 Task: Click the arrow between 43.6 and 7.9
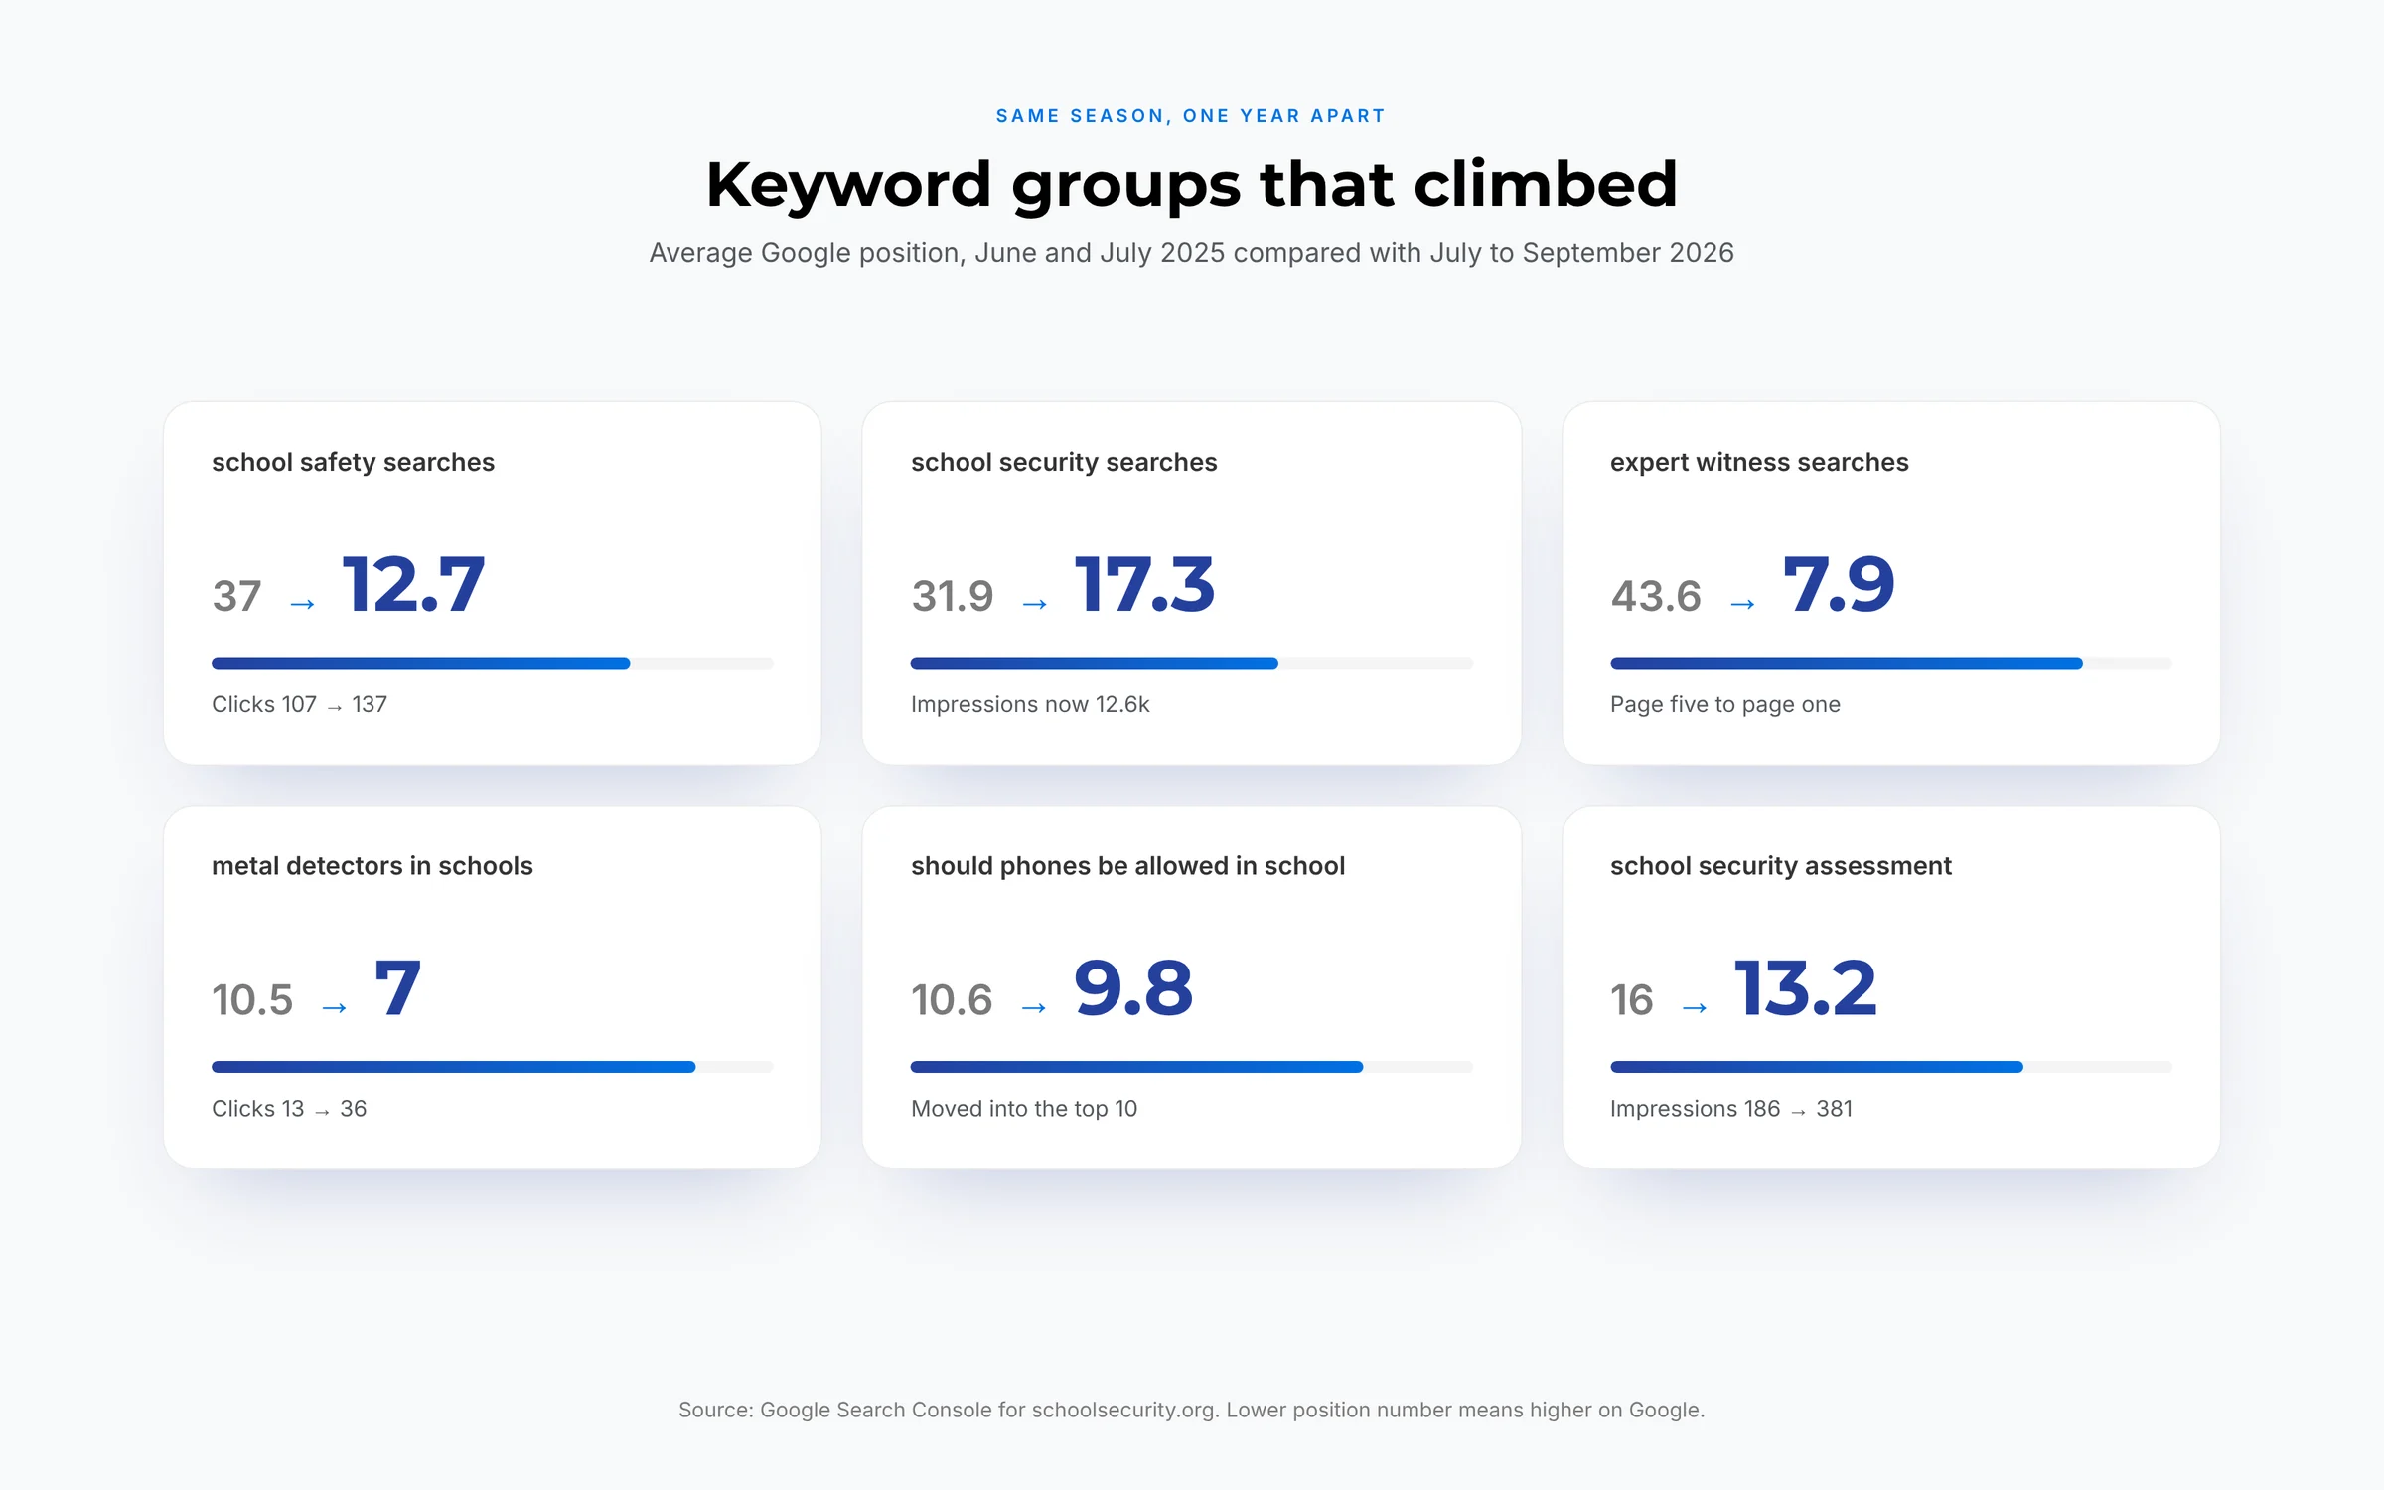(x=1742, y=604)
